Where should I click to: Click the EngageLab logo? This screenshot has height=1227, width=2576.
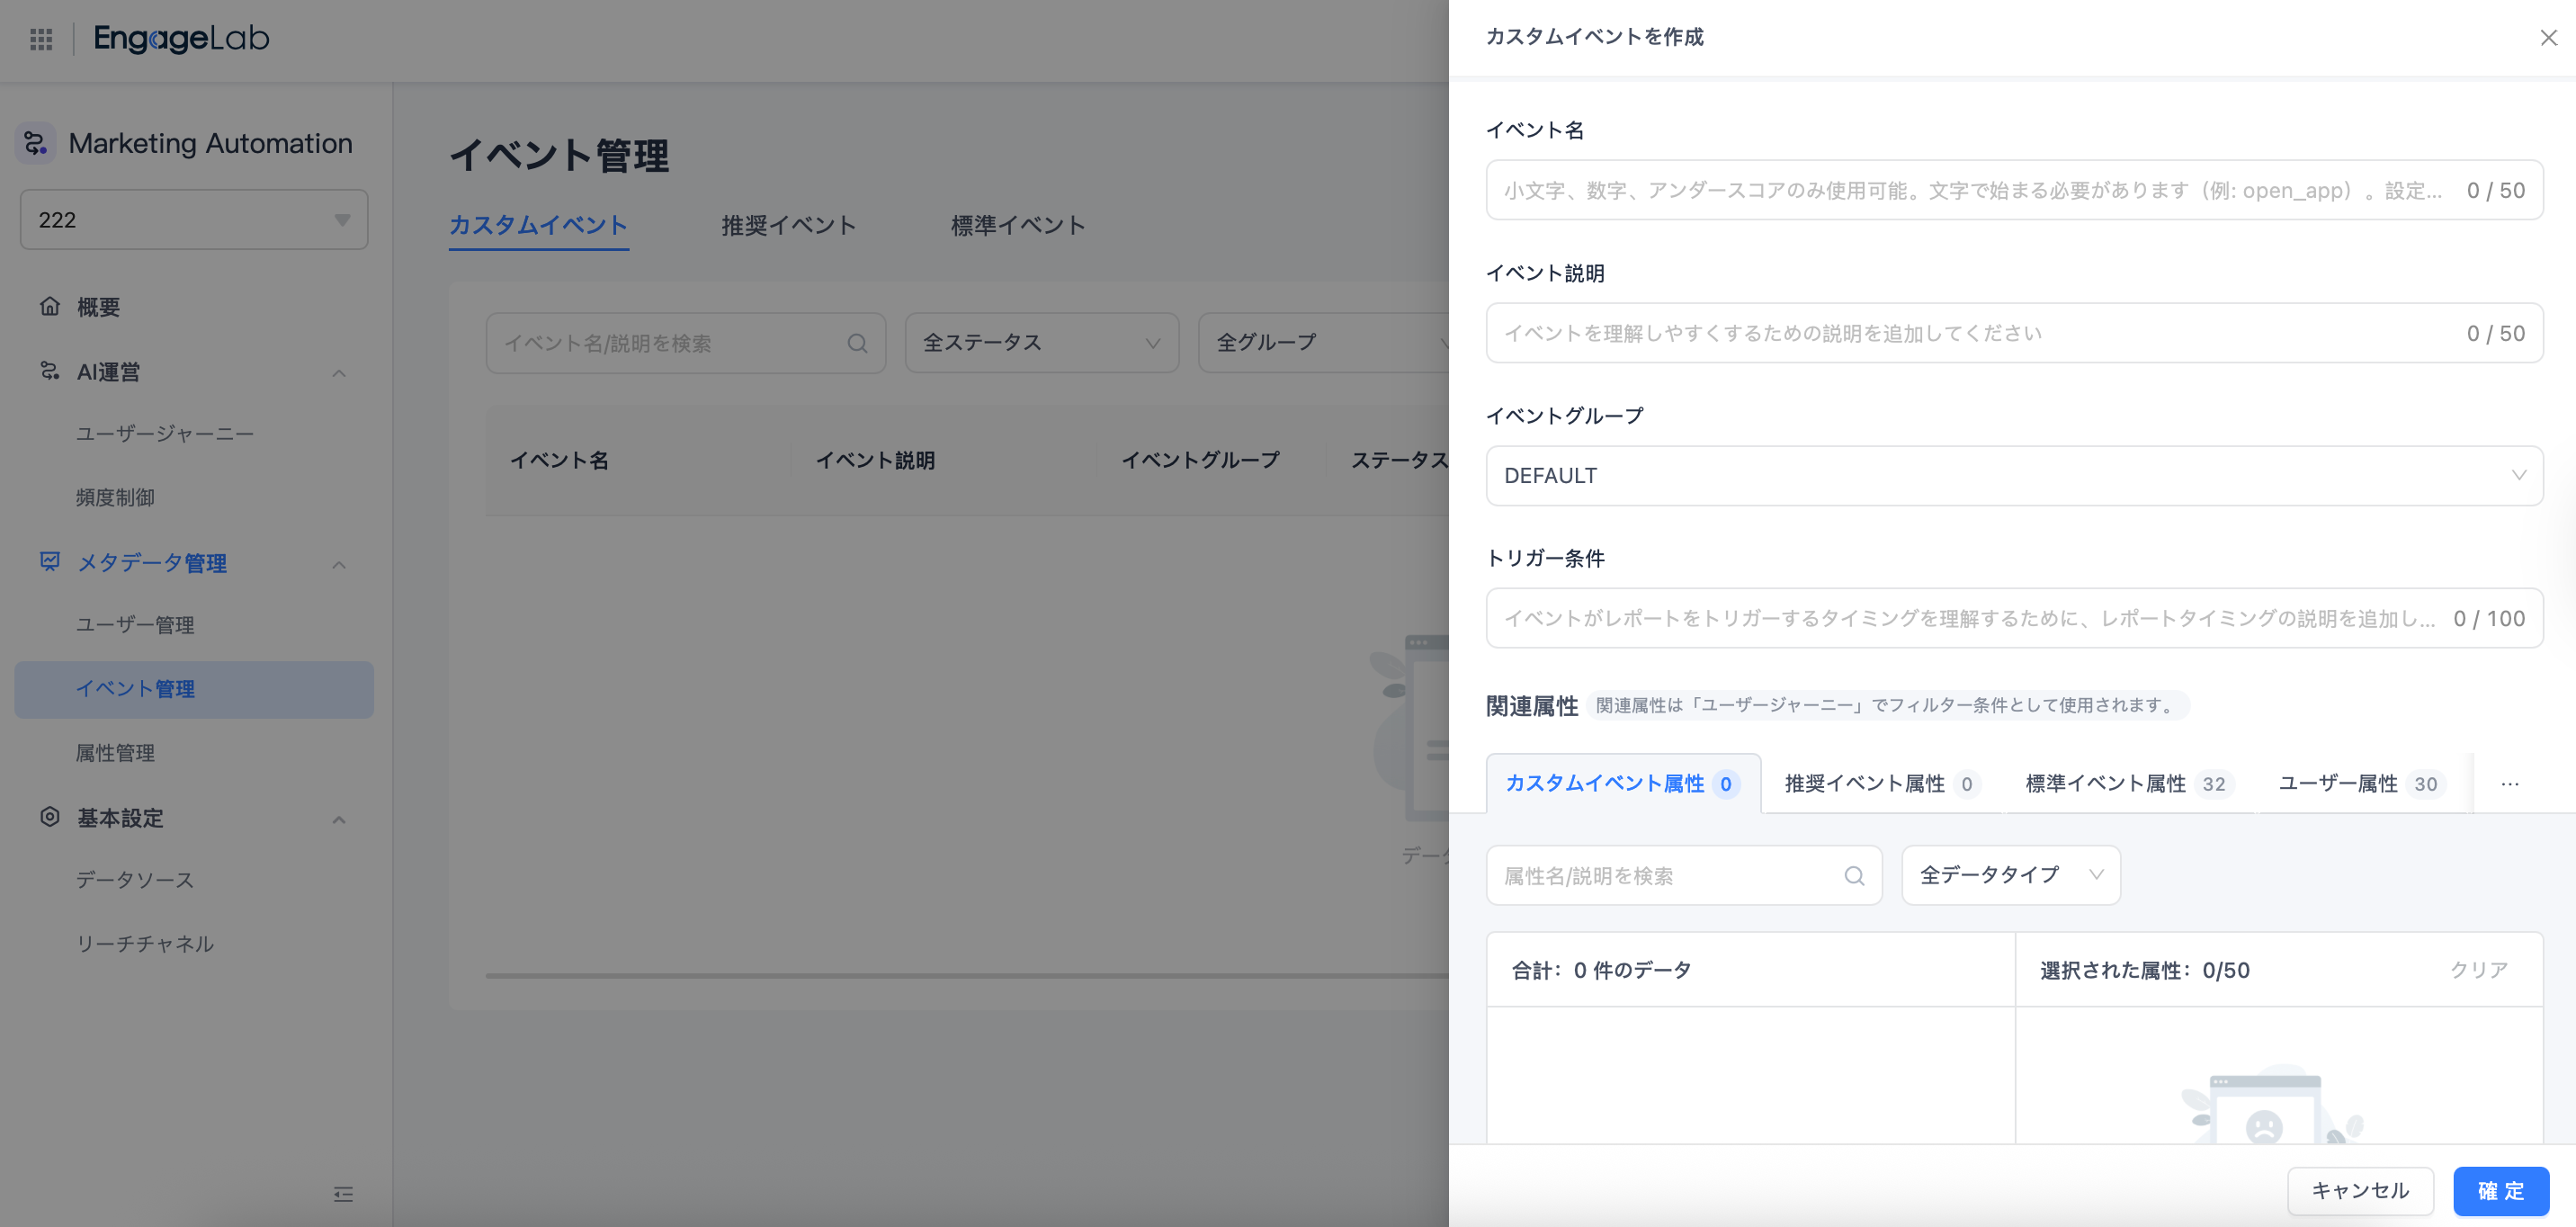pos(180,39)
